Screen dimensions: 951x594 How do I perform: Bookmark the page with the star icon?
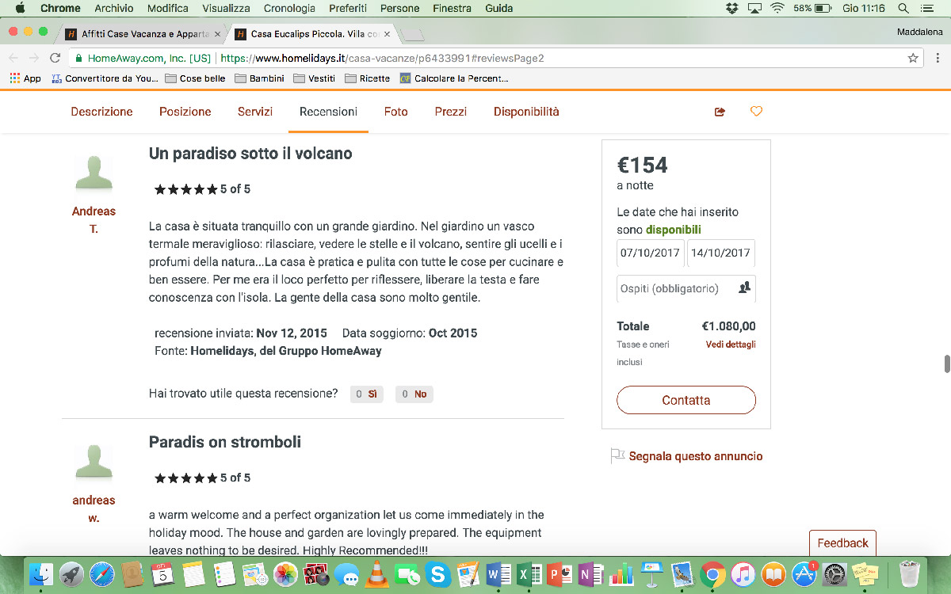pyautogui.click(x=913, y=58)
